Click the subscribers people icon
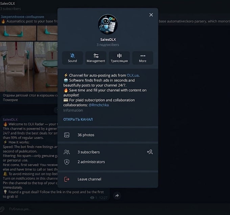Image resolution: width=230 pixels, height=215 pixels. point(67,152)
